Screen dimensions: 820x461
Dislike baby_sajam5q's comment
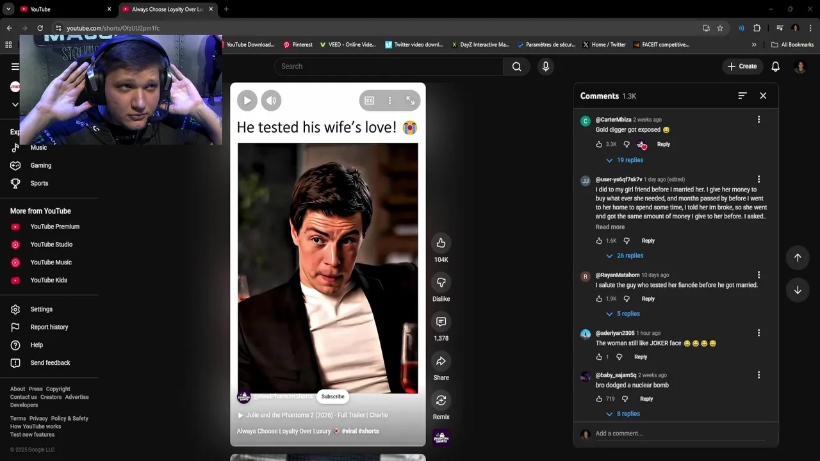click(625, 399)
